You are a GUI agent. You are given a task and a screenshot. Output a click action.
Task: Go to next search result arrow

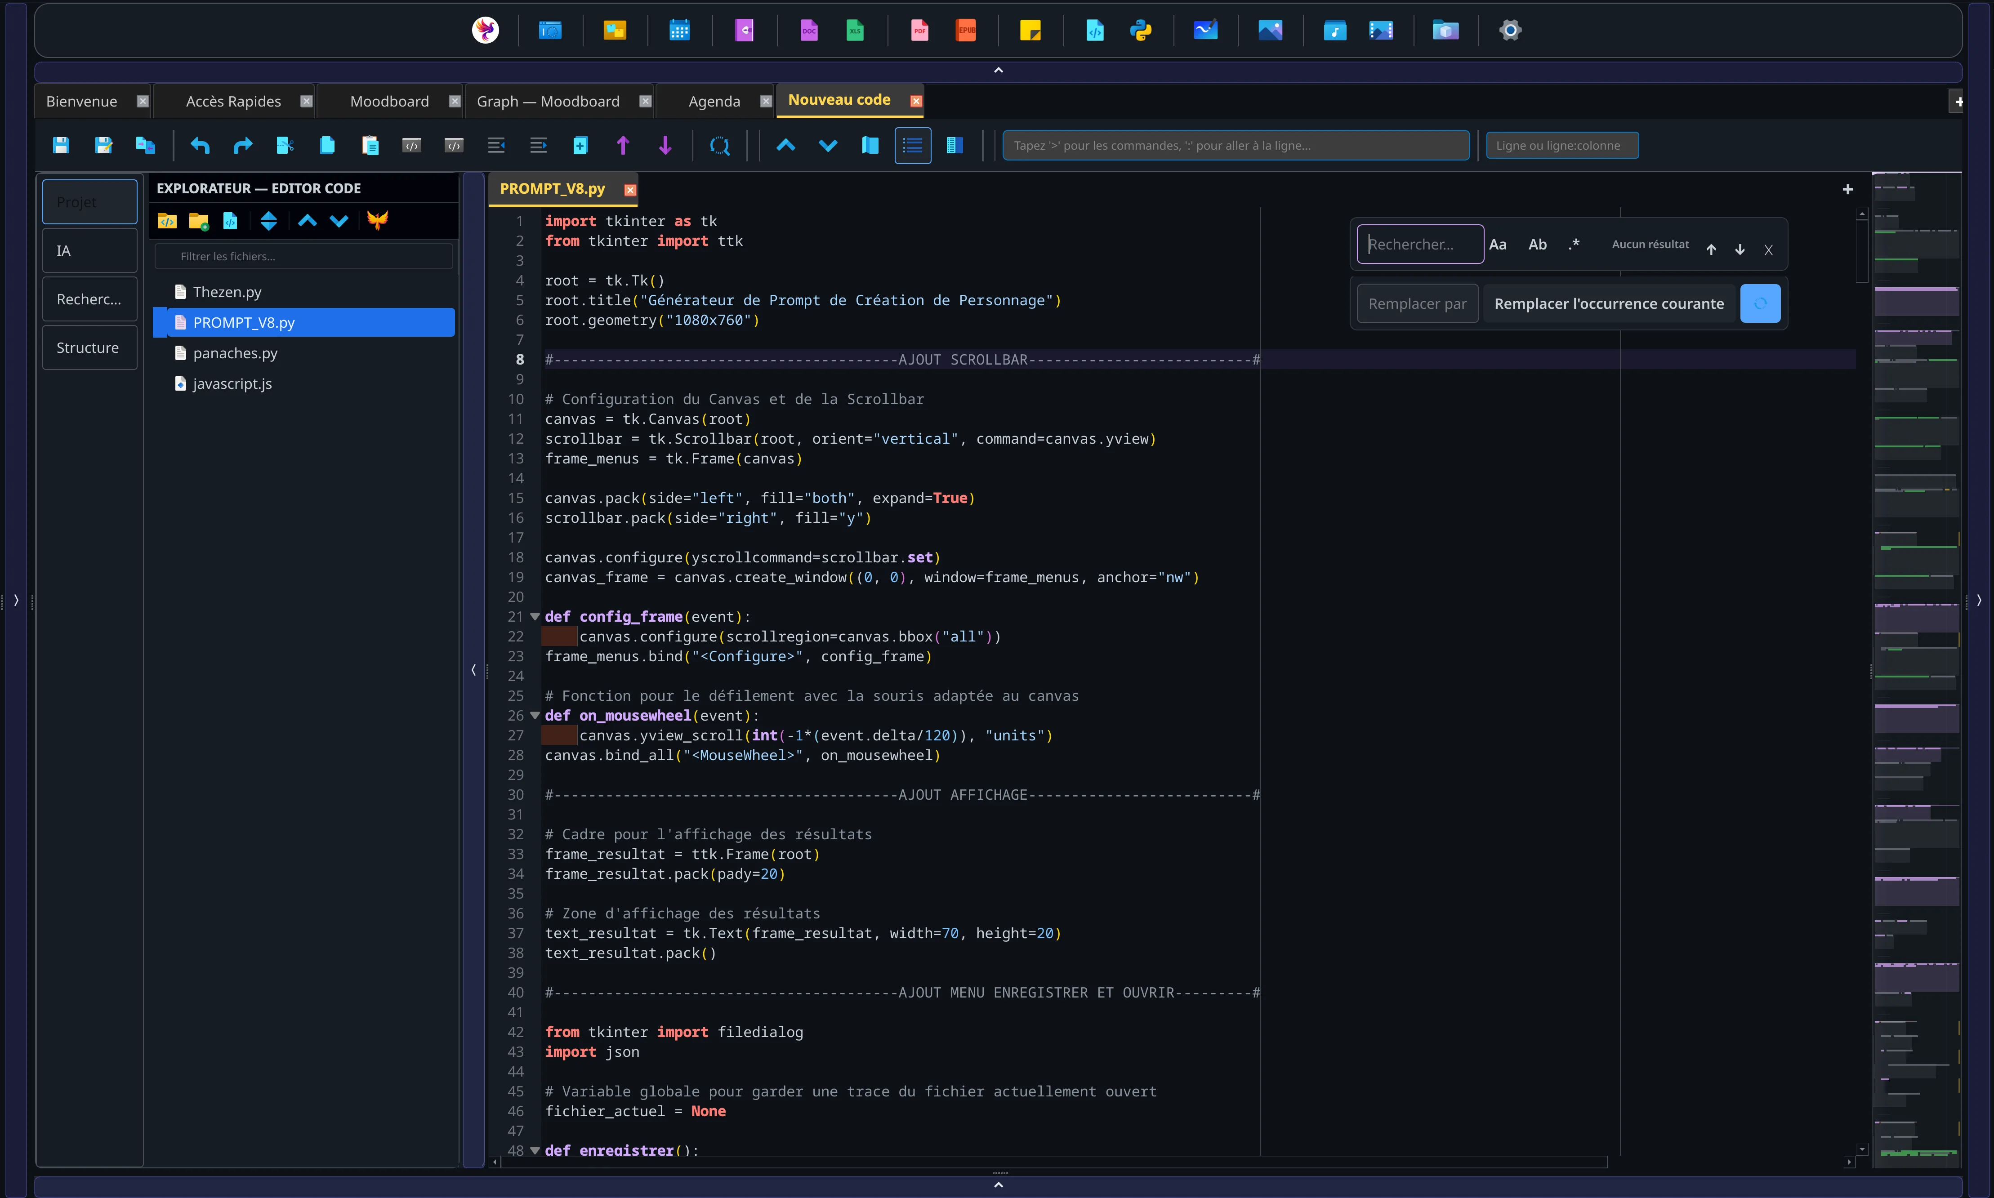point(1740,249)
